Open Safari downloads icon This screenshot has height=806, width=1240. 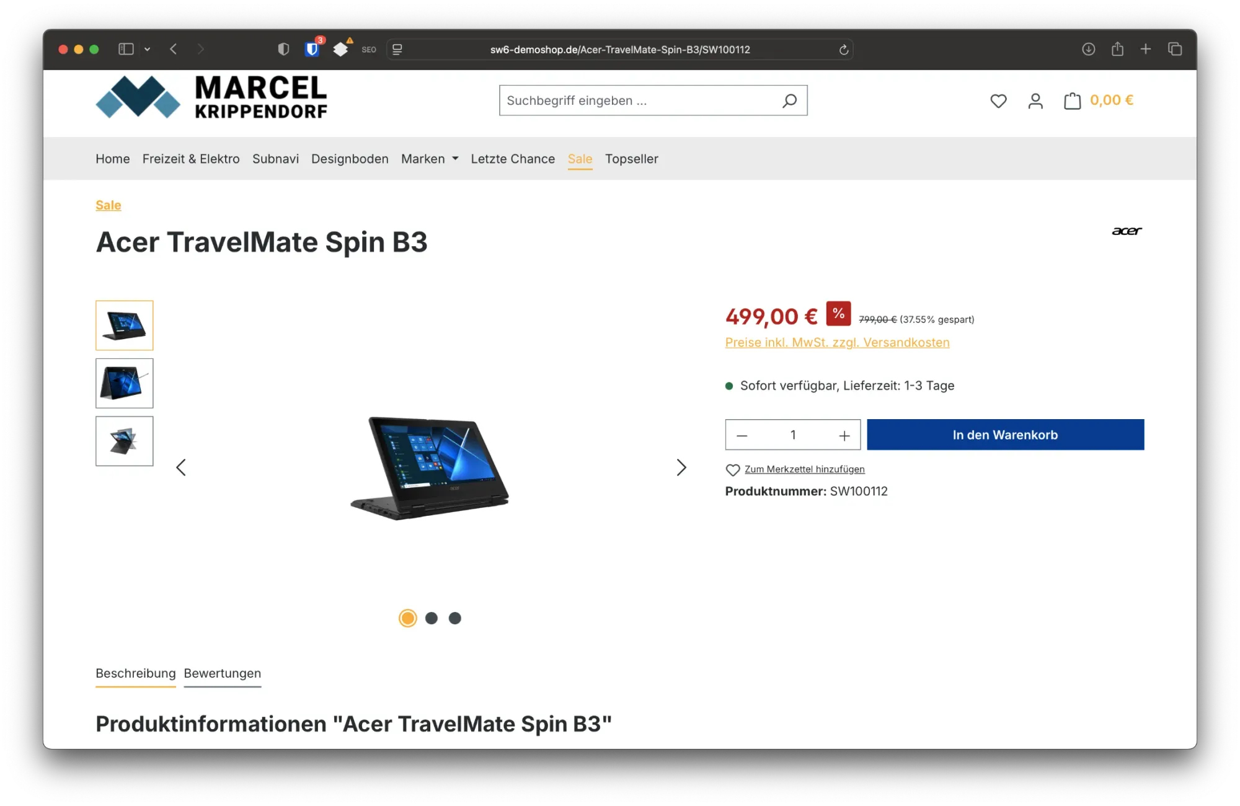(x=1088, y=49)
